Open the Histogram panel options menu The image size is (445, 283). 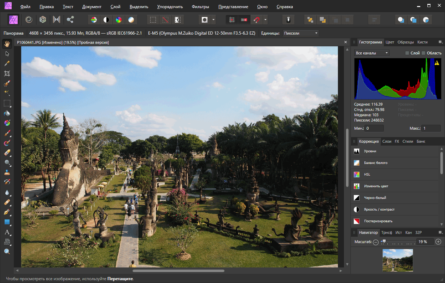click(440, 42)
